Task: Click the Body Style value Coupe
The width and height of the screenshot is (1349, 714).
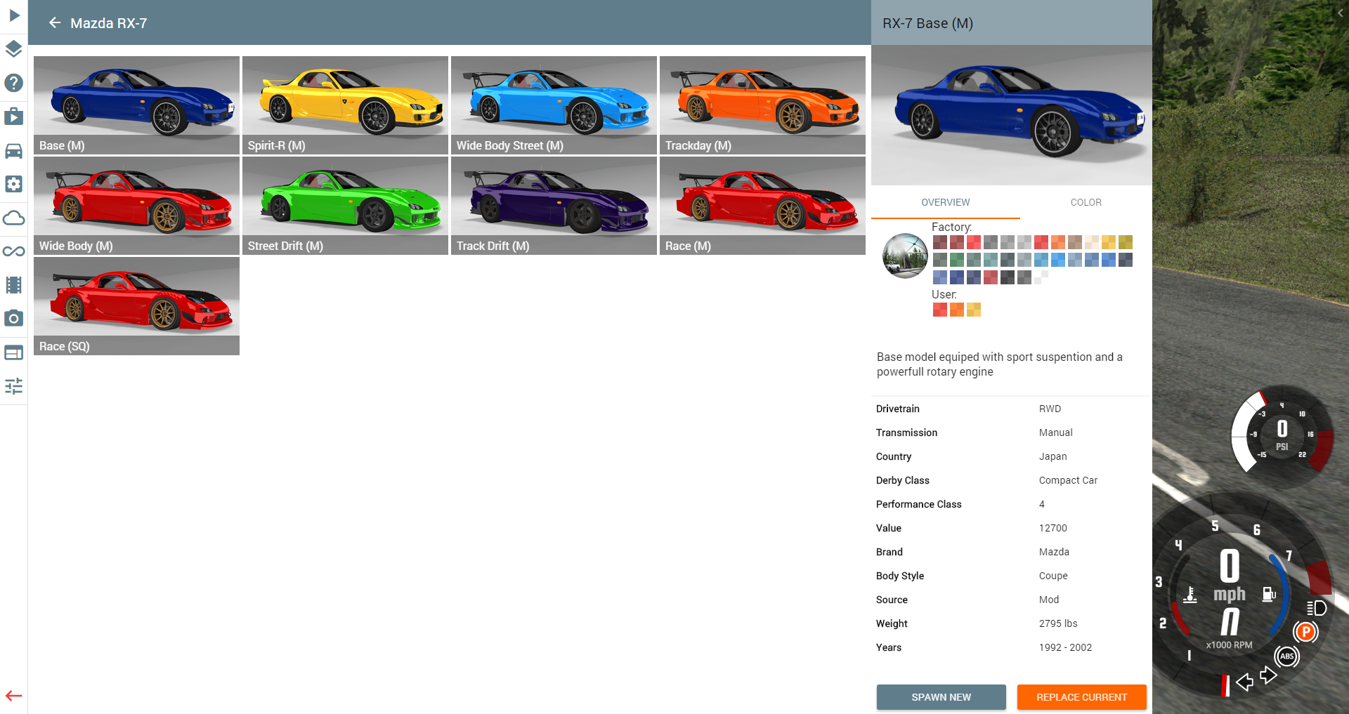Action: (1053, 576)
